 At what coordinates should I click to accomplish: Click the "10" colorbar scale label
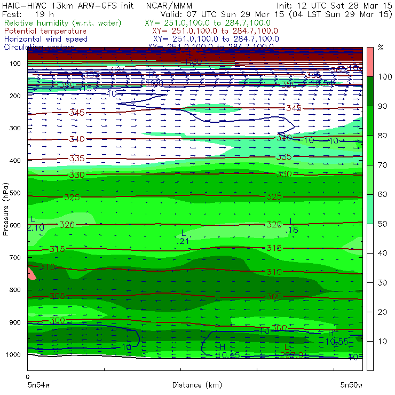pos(382,342)
